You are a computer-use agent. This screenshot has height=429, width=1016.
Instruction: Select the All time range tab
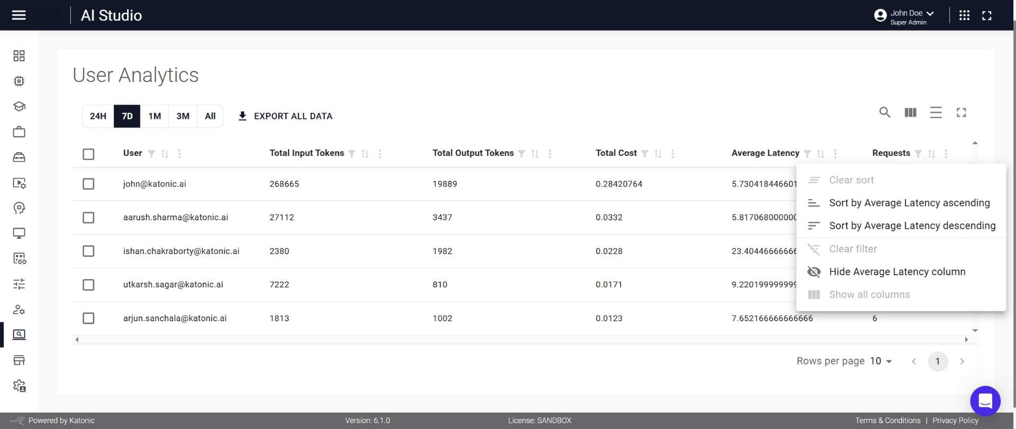(x=210, y=116)
